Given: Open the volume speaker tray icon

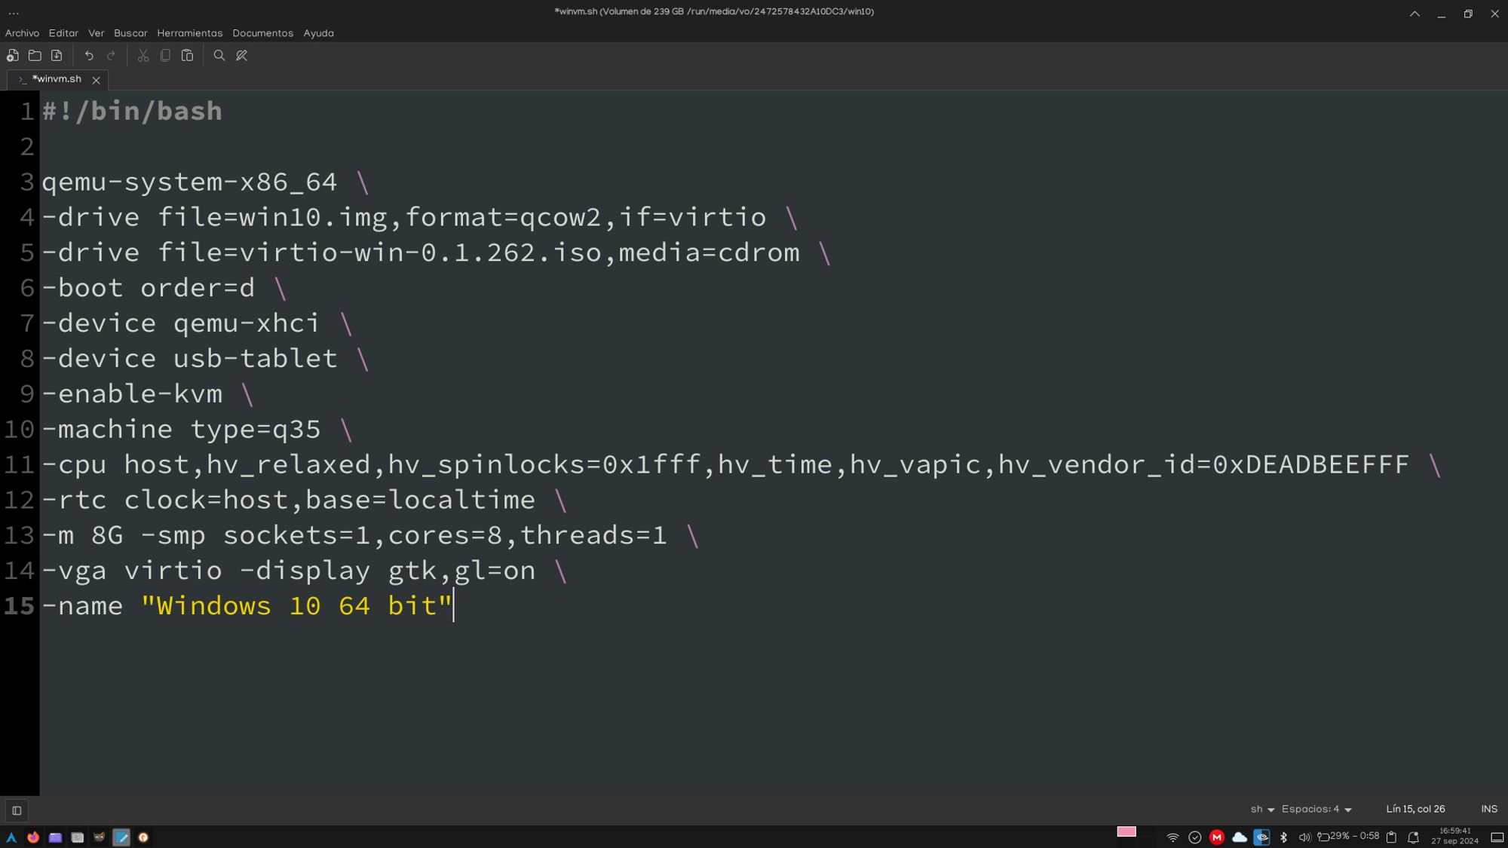Looking at the screenshot, I should [x=1304, y=837].
